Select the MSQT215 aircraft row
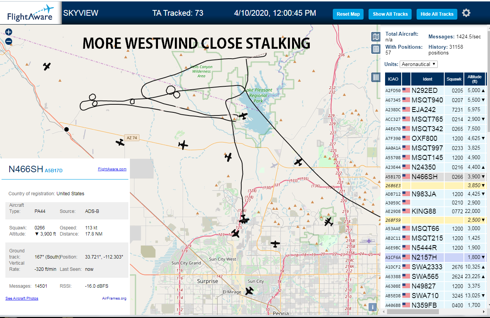490x318 pixels. click(435, 238)
